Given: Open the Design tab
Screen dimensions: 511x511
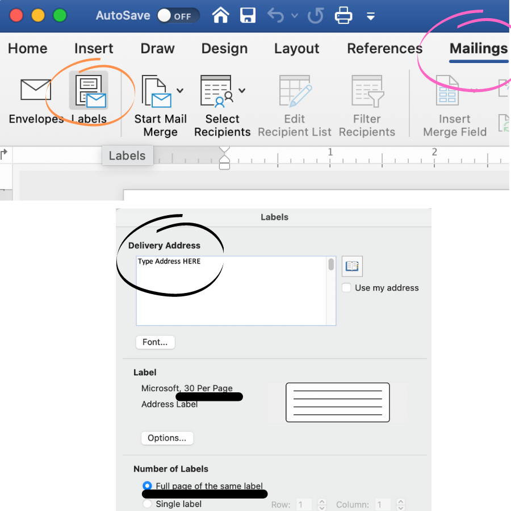Looking at the screenshot, I should (x=224, y=49).
